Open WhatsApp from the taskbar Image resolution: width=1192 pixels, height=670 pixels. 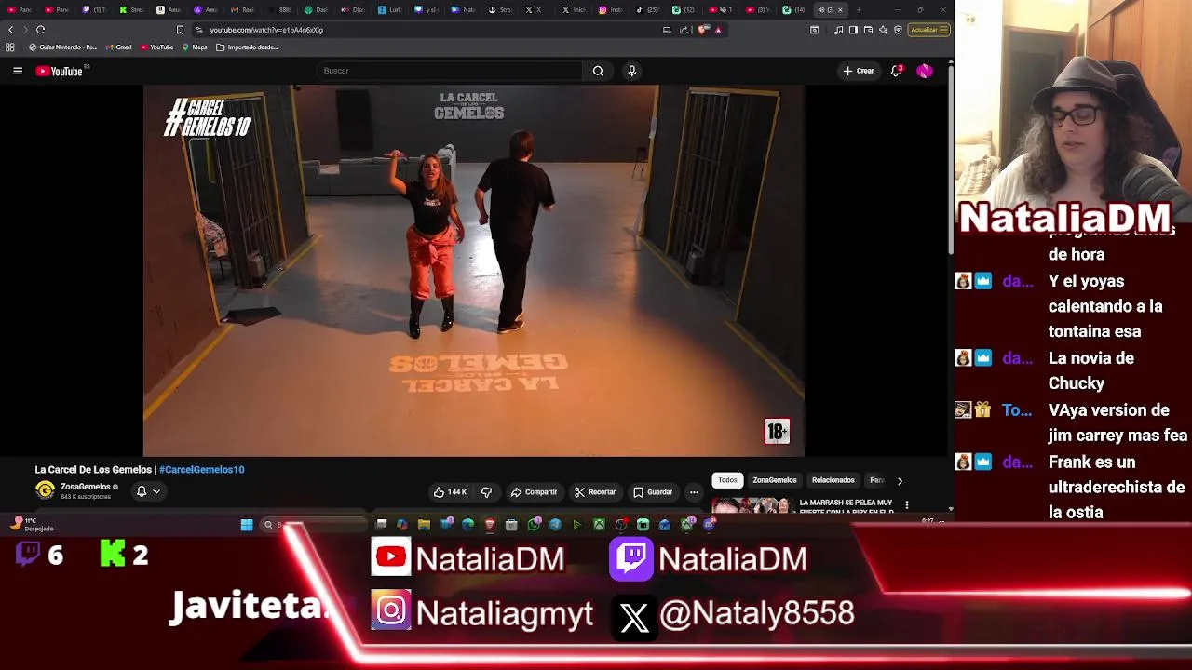pos(534,525)
